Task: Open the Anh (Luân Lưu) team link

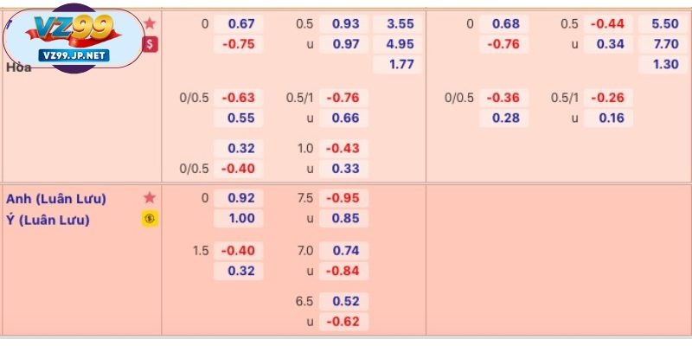Action: [56, 199]
